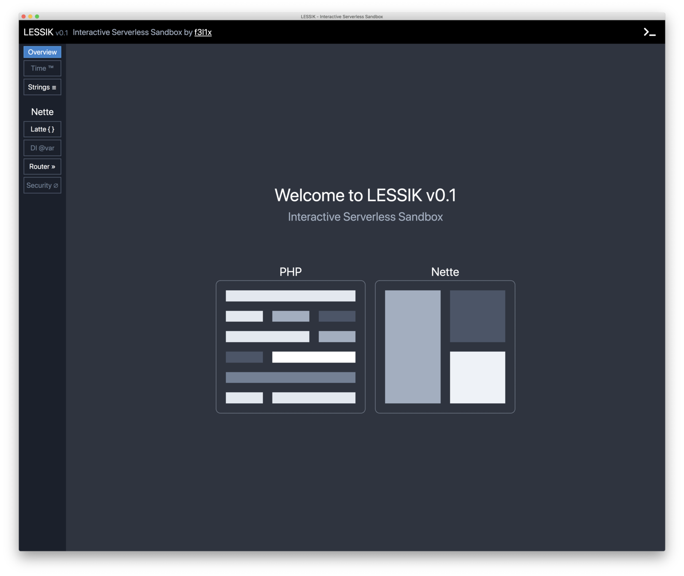This screenshot has width=684, height=576.
Task: Minimize window with yellow button
Action: pos(30,16)
